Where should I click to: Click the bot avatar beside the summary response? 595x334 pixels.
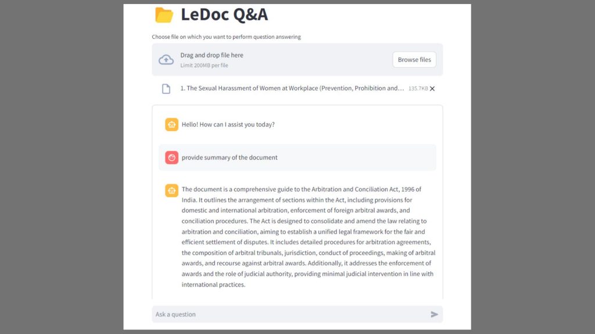tap(171, 190)
